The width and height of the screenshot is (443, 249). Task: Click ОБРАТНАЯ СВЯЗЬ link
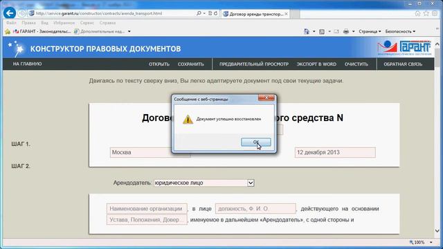coord(403,64)
